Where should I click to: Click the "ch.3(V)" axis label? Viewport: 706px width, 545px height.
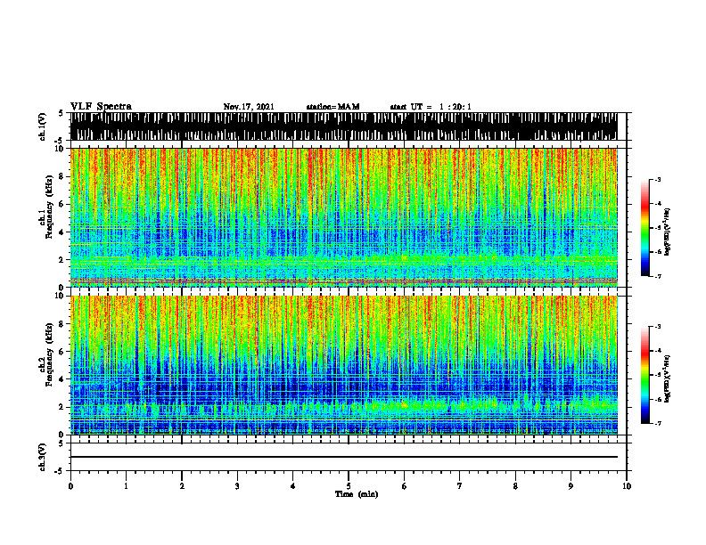click(x=43, y=458)
